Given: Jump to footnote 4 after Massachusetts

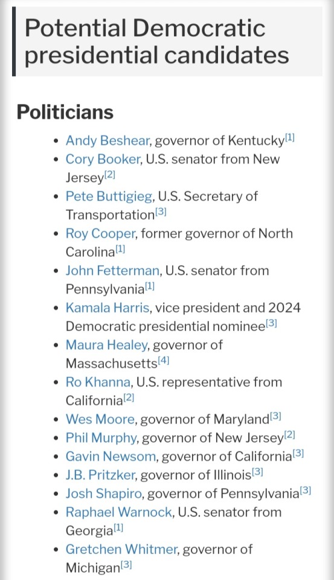Looking at the screenshot, I should point(164,360).
